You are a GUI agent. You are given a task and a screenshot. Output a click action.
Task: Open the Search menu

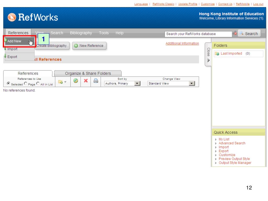[x=57, y=33]
